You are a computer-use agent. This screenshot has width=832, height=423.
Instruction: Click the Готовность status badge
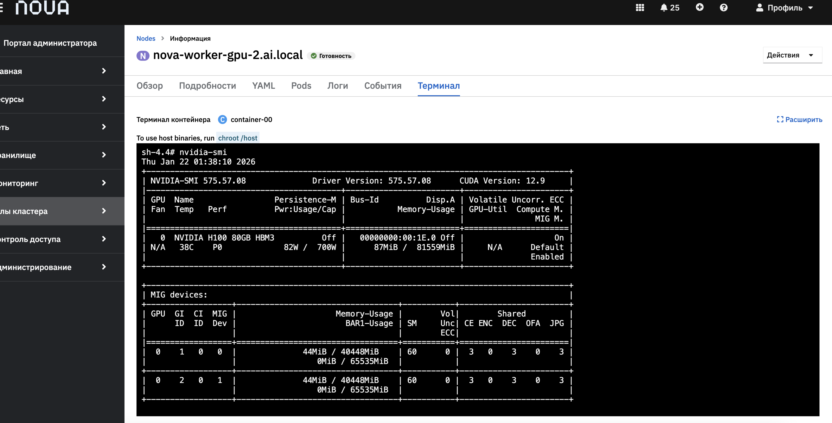(331, 56)
